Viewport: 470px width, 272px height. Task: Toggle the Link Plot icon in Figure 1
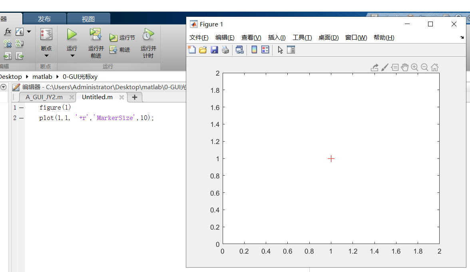[240, 49]
